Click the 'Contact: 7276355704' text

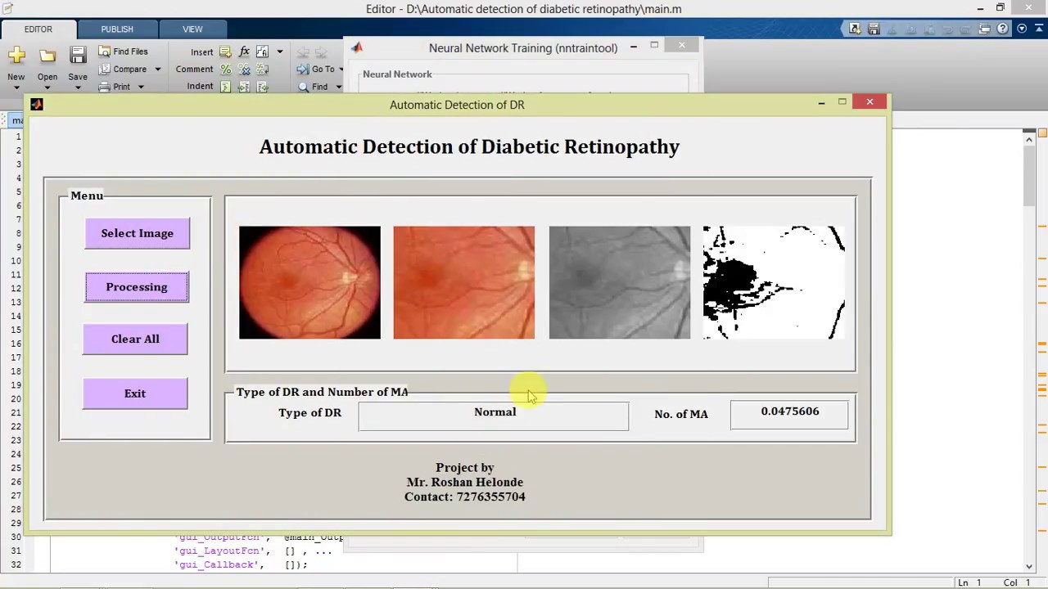[465, 497]
